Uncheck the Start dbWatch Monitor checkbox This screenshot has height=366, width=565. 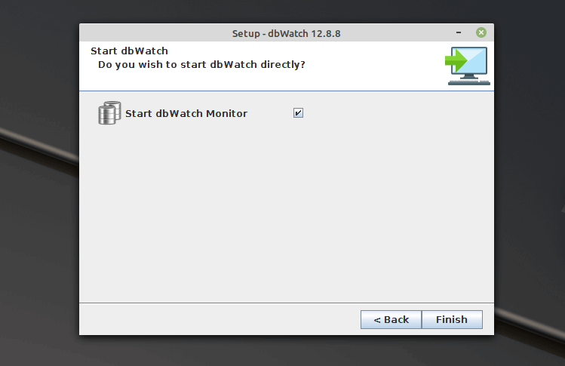click(298, 113)
